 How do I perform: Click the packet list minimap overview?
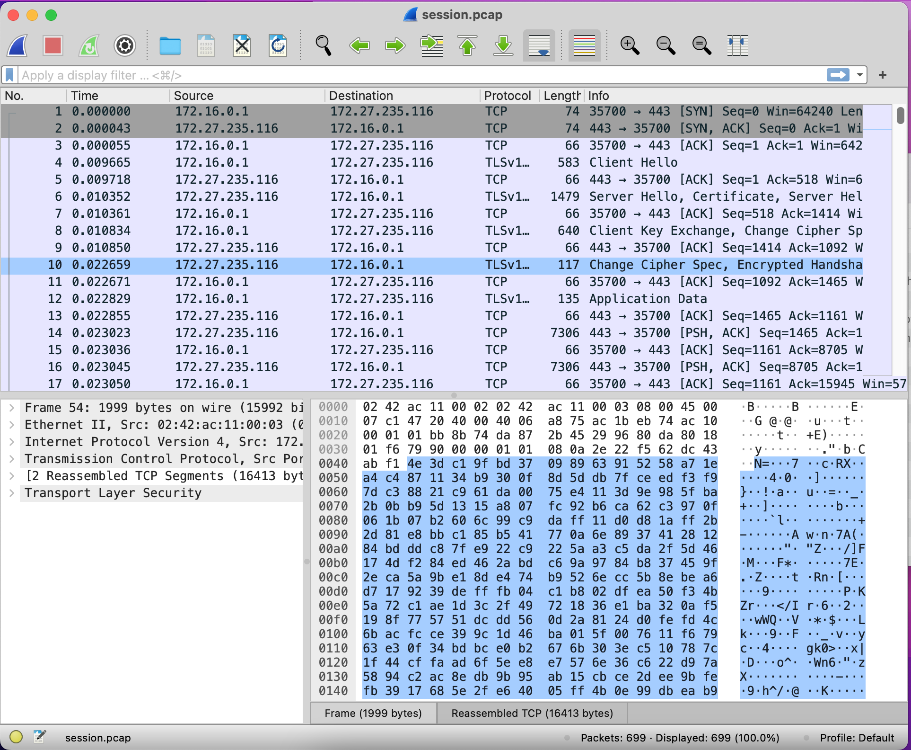[877, 241]
